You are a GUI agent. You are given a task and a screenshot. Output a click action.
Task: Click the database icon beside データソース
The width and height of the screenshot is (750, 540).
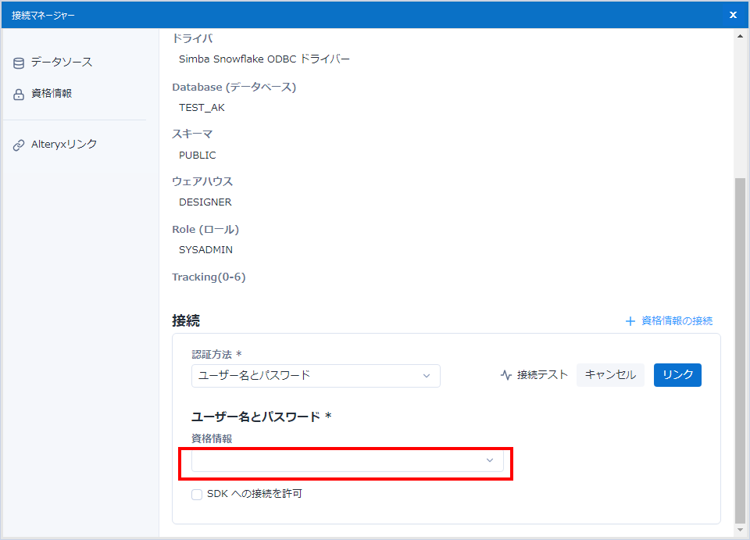19,63
